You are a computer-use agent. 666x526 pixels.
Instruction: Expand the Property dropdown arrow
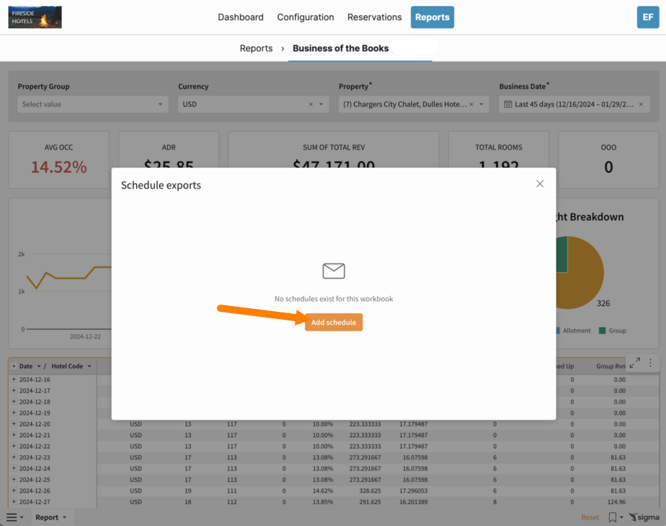[x=481, y=104]
